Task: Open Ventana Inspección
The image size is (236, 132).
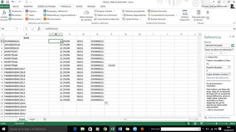Action: pyautogui.click(x=185, y=15)
